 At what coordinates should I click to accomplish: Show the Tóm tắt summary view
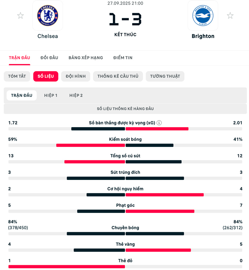pos(17,76)
